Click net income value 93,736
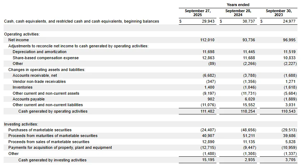 tap(249, 40)
